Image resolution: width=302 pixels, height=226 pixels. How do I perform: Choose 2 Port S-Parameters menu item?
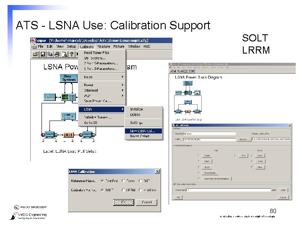tap(102, 64)
